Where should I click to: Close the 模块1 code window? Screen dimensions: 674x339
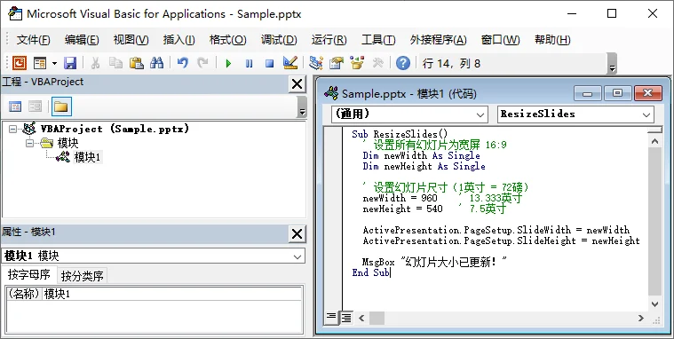point(647,93)
